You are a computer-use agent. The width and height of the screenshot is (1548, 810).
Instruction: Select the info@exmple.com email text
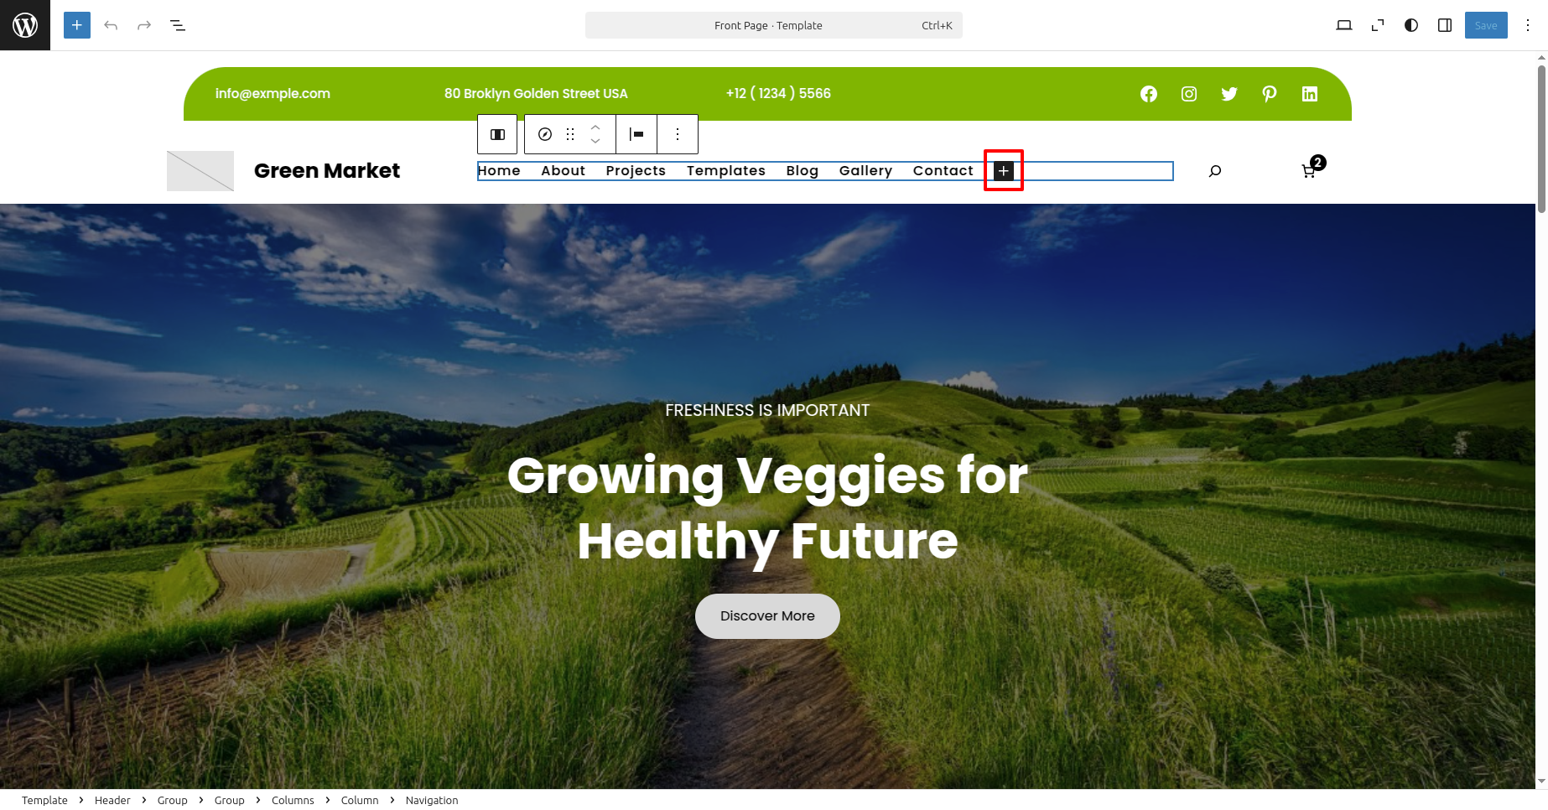coord(273,94)
